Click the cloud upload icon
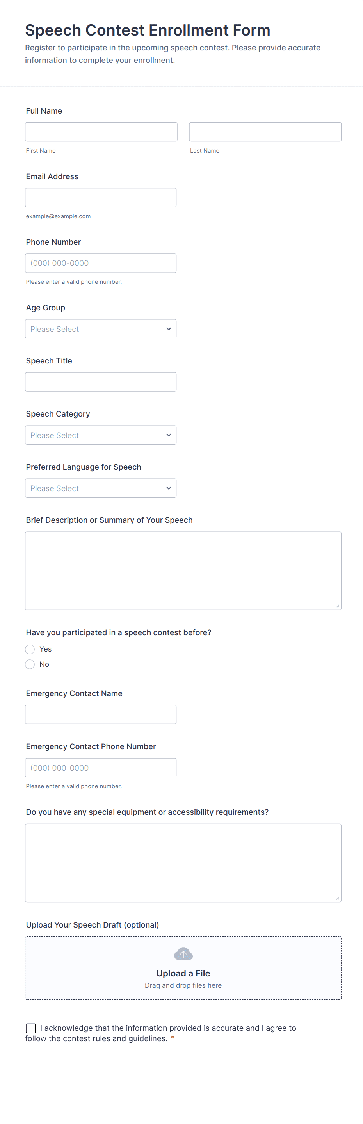The height and width of the screenshot is (1124, 363). click(183, 954)
